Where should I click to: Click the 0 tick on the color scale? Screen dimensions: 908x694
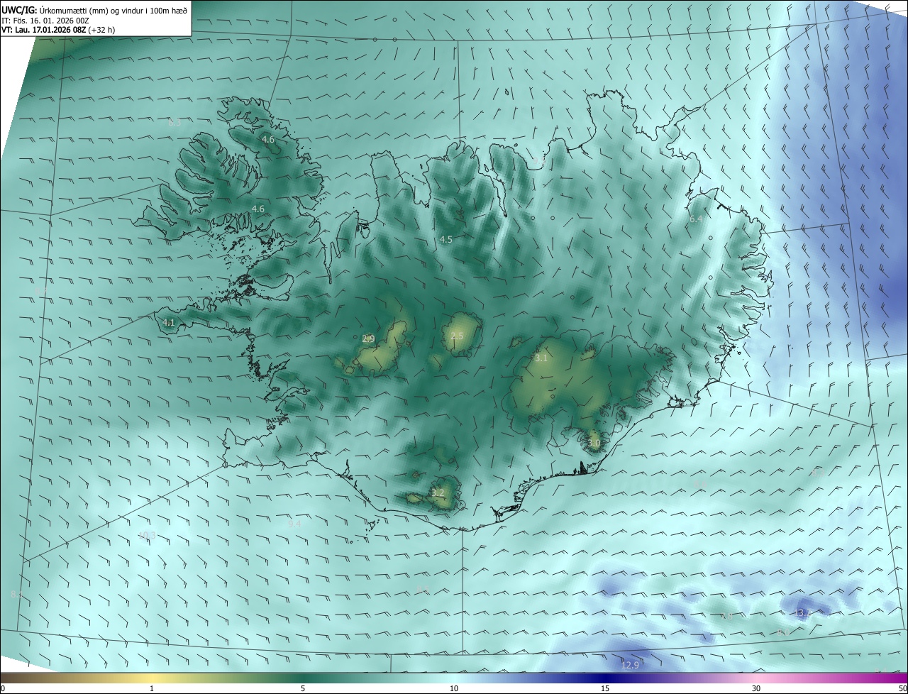[x=3, y=688]
